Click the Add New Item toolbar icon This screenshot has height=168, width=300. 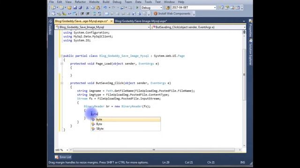pyautogui.click(x=61, y=7)
